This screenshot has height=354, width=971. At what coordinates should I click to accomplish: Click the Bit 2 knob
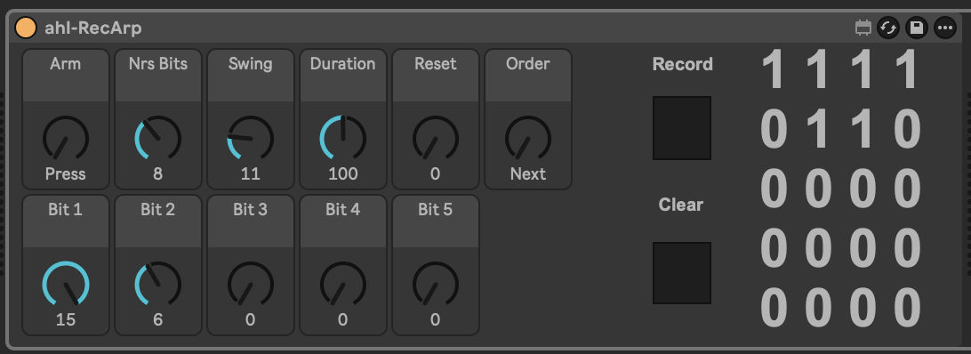(158, 284)
